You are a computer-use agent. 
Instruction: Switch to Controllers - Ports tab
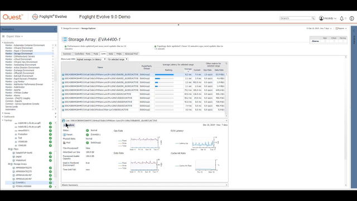click(83, 54)
